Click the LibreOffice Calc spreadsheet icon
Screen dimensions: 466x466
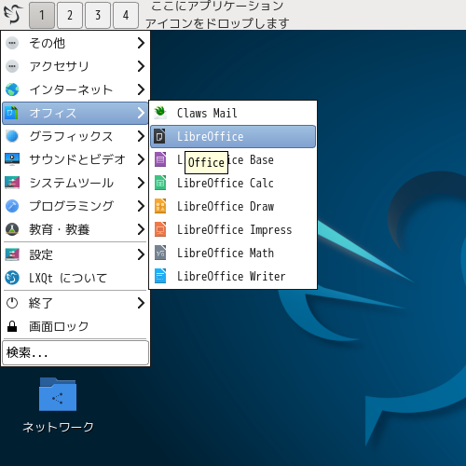160,183
